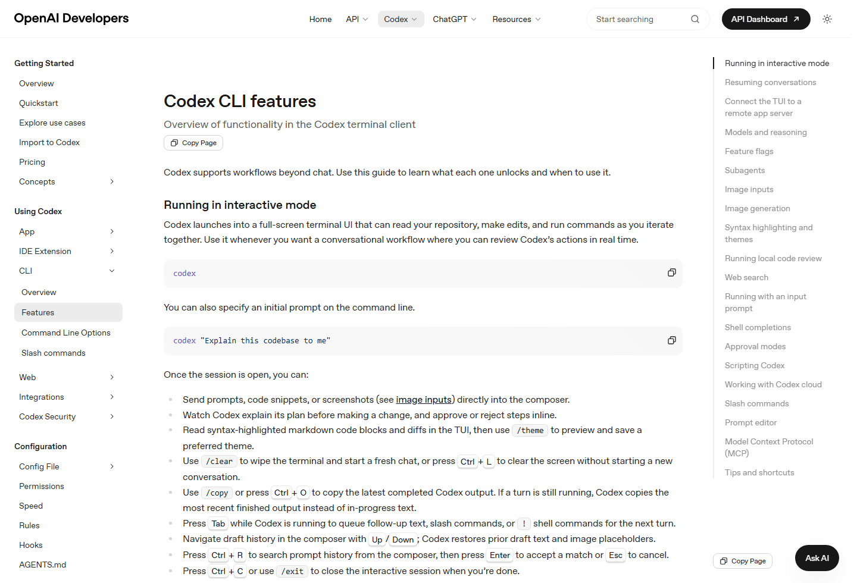Open the API dropdown menu
This screenshot has width=857, height=583.
357,19
